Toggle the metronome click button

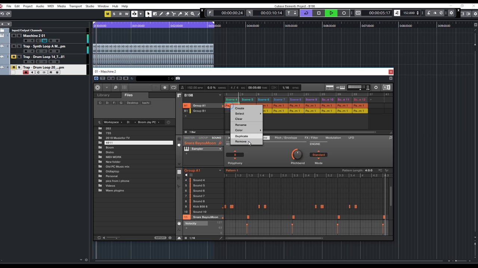tap(429, 13)
